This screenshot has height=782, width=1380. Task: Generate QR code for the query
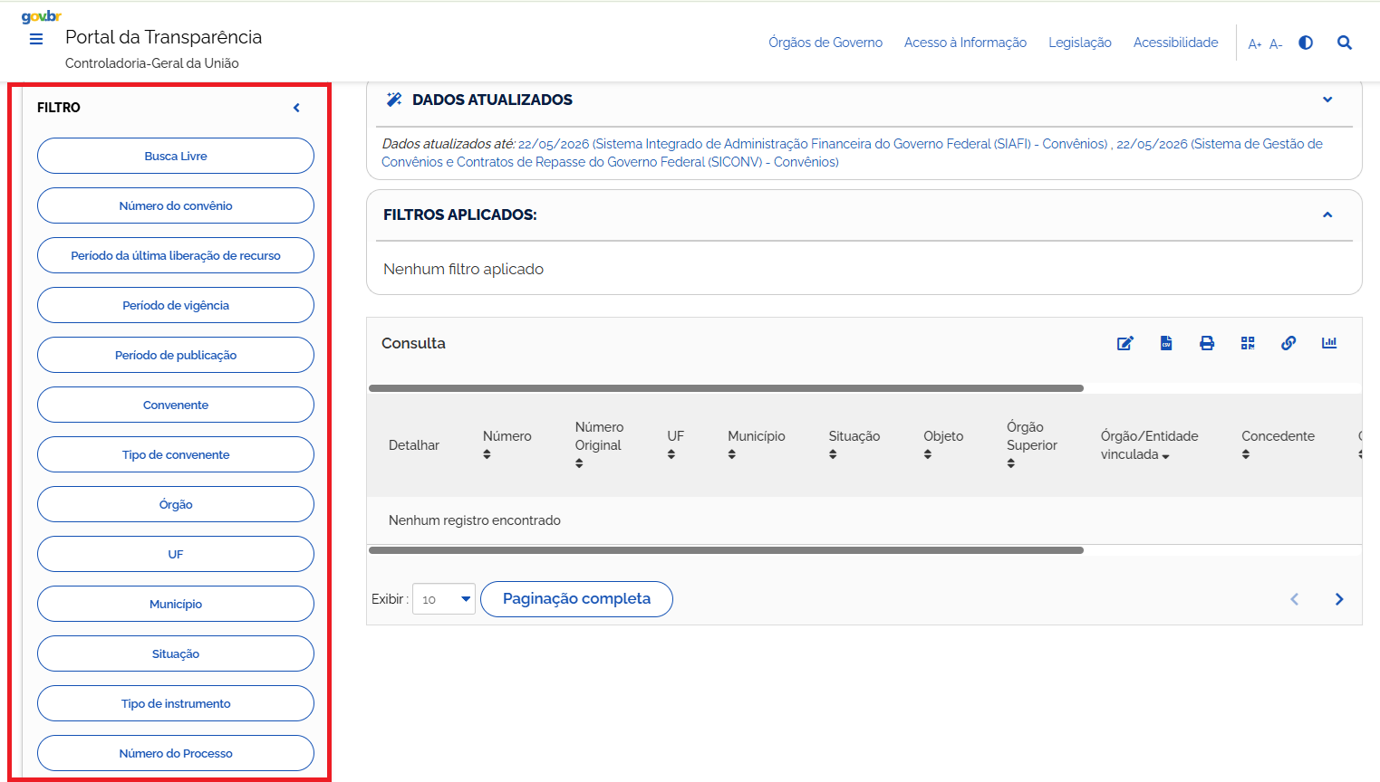1248,343
